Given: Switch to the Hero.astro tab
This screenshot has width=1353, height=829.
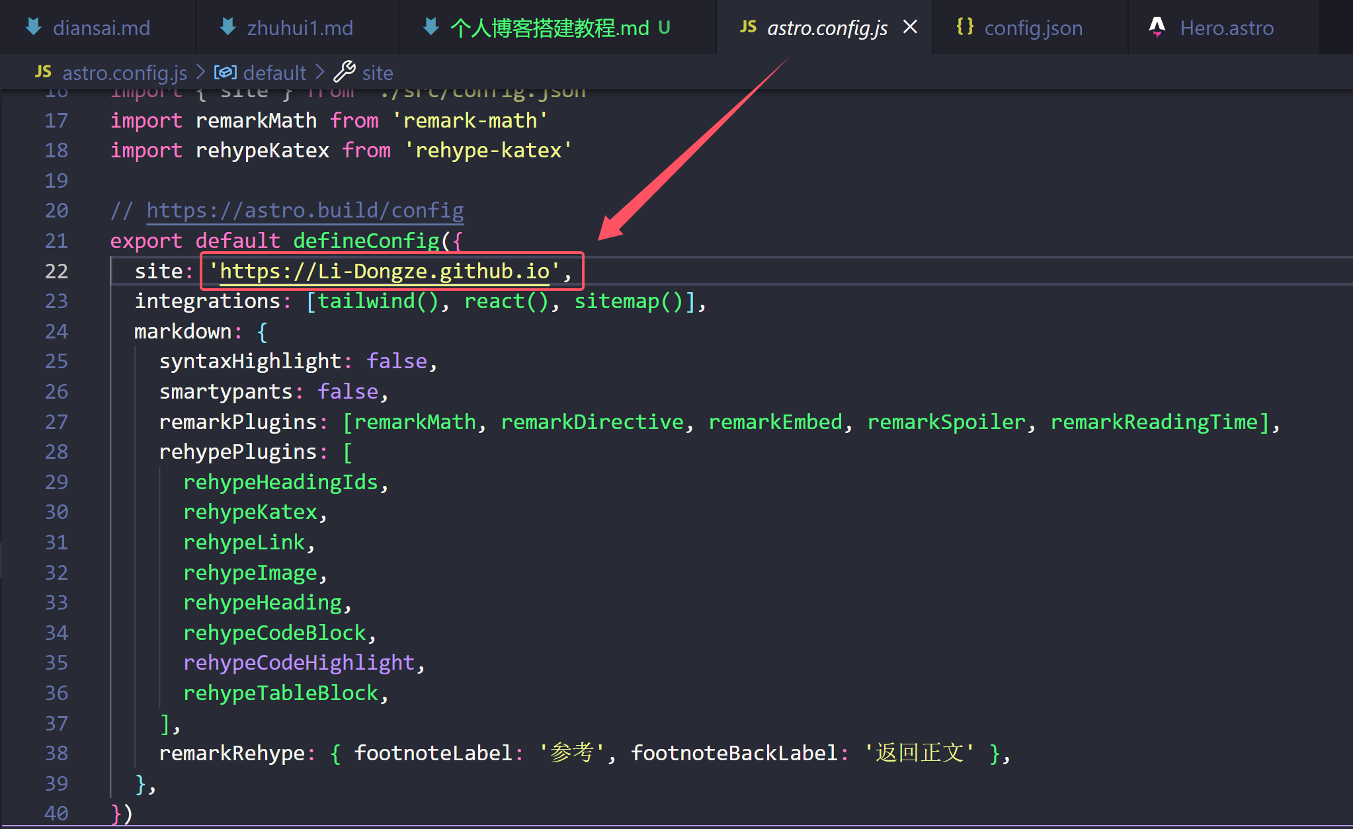Looking at the screenshot, I should tap(1223, 28).
